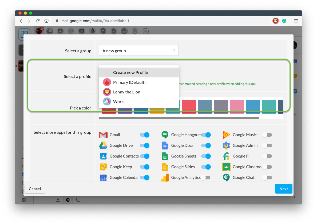Image resolution: width=317 pixels, height=224 pixels.
Task: Click the Gmail app icon in the list
Action: point(103,135)
